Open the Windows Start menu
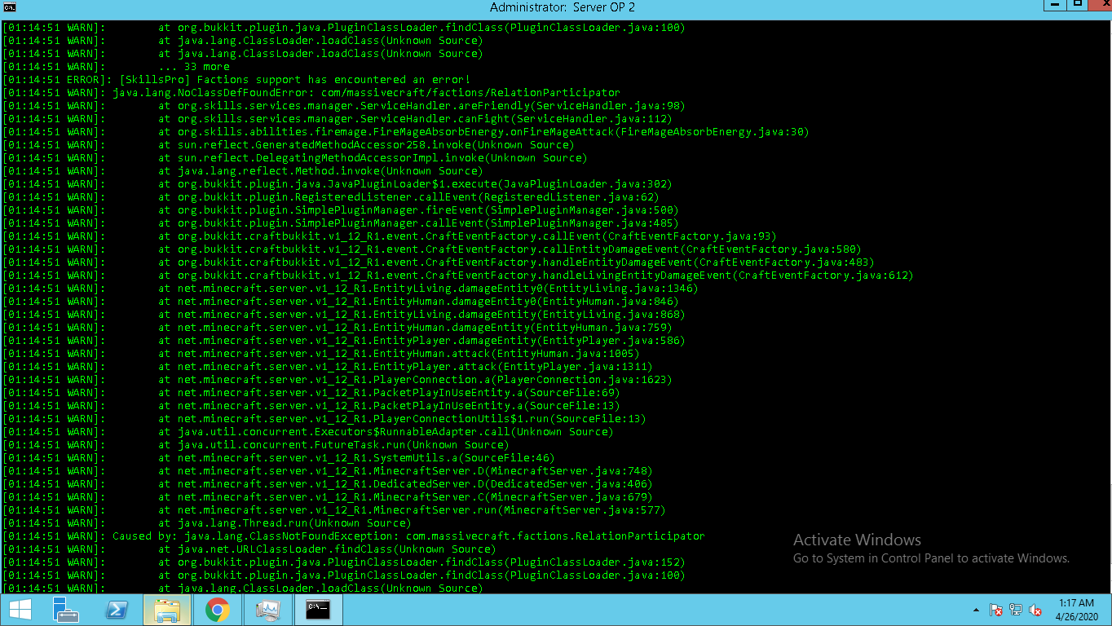 (20, 609)
